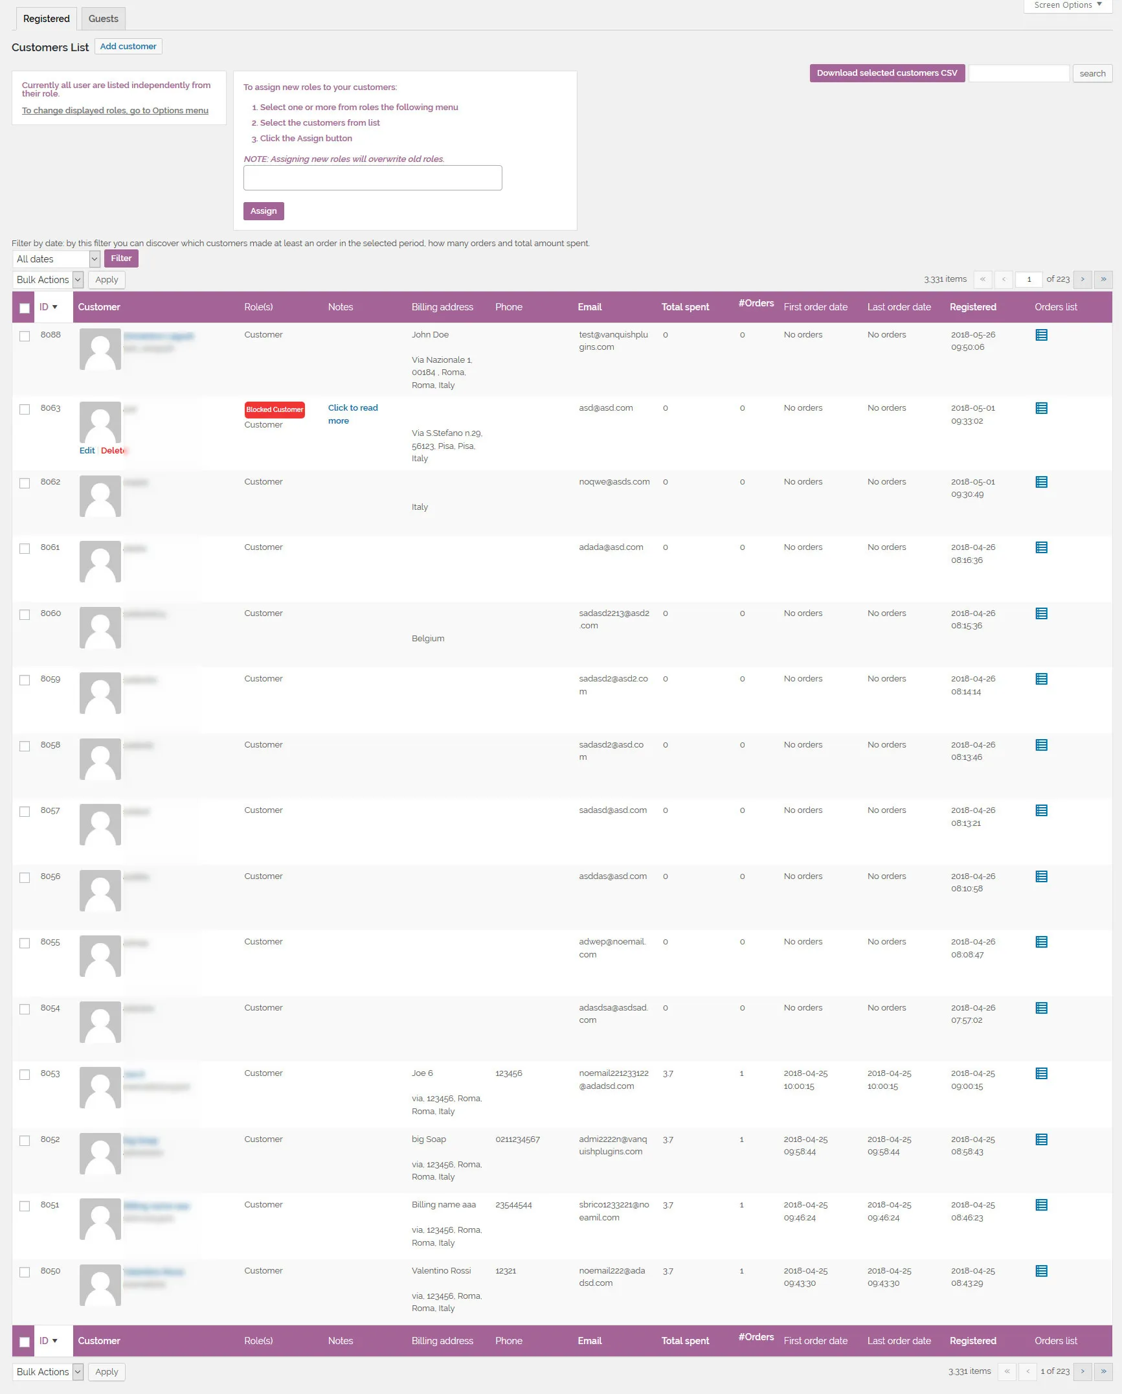This screenshot has height=1394, width=1122.
Task: Open orders list for customer 8053
Action: click(x=1041, y=1073)
